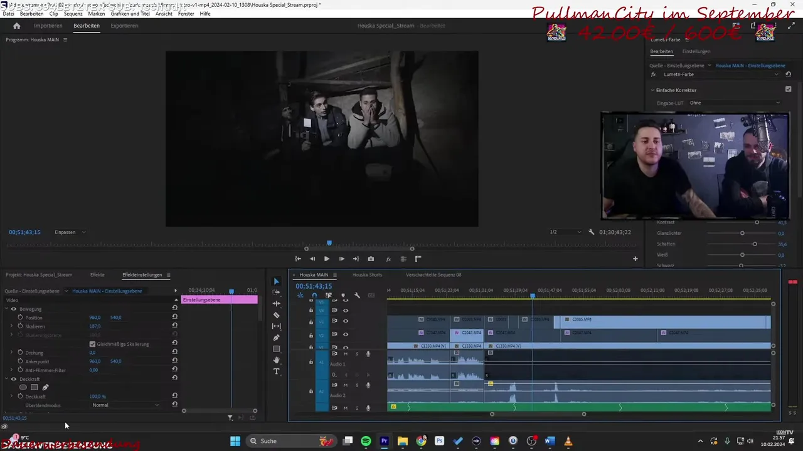The height and width of the screenshot is (451, 803).
Task: Step back one frame
Action: (312, 259)
